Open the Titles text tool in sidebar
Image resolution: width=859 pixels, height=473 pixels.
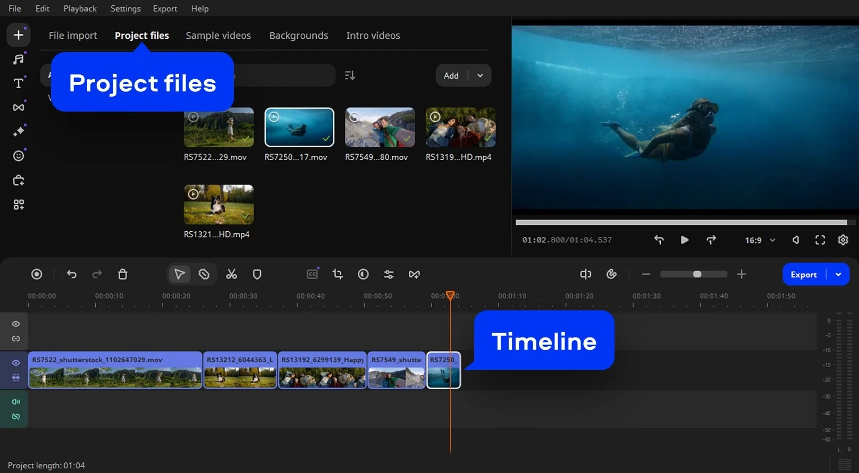tap(19, 83)
